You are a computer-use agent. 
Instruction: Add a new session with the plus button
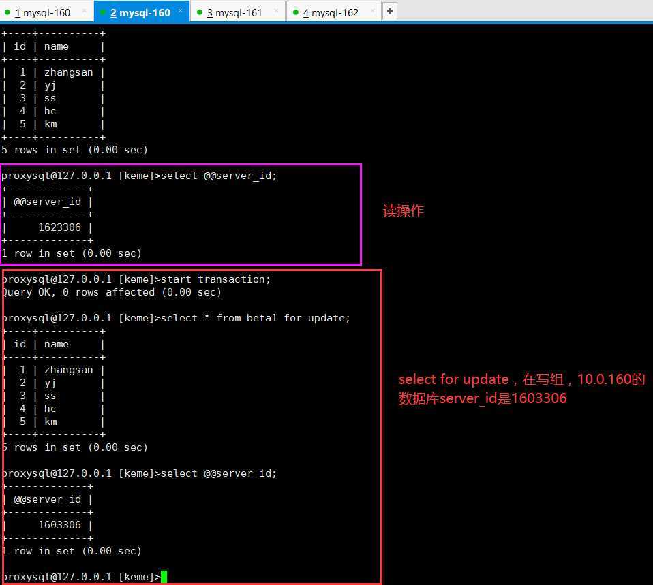click(390, 11)
